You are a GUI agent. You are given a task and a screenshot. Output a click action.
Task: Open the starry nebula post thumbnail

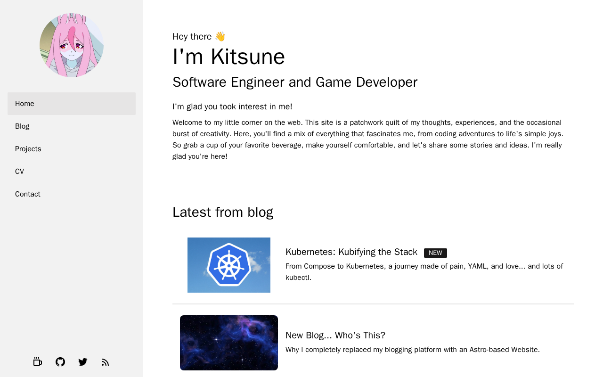(x=229, y=343)
